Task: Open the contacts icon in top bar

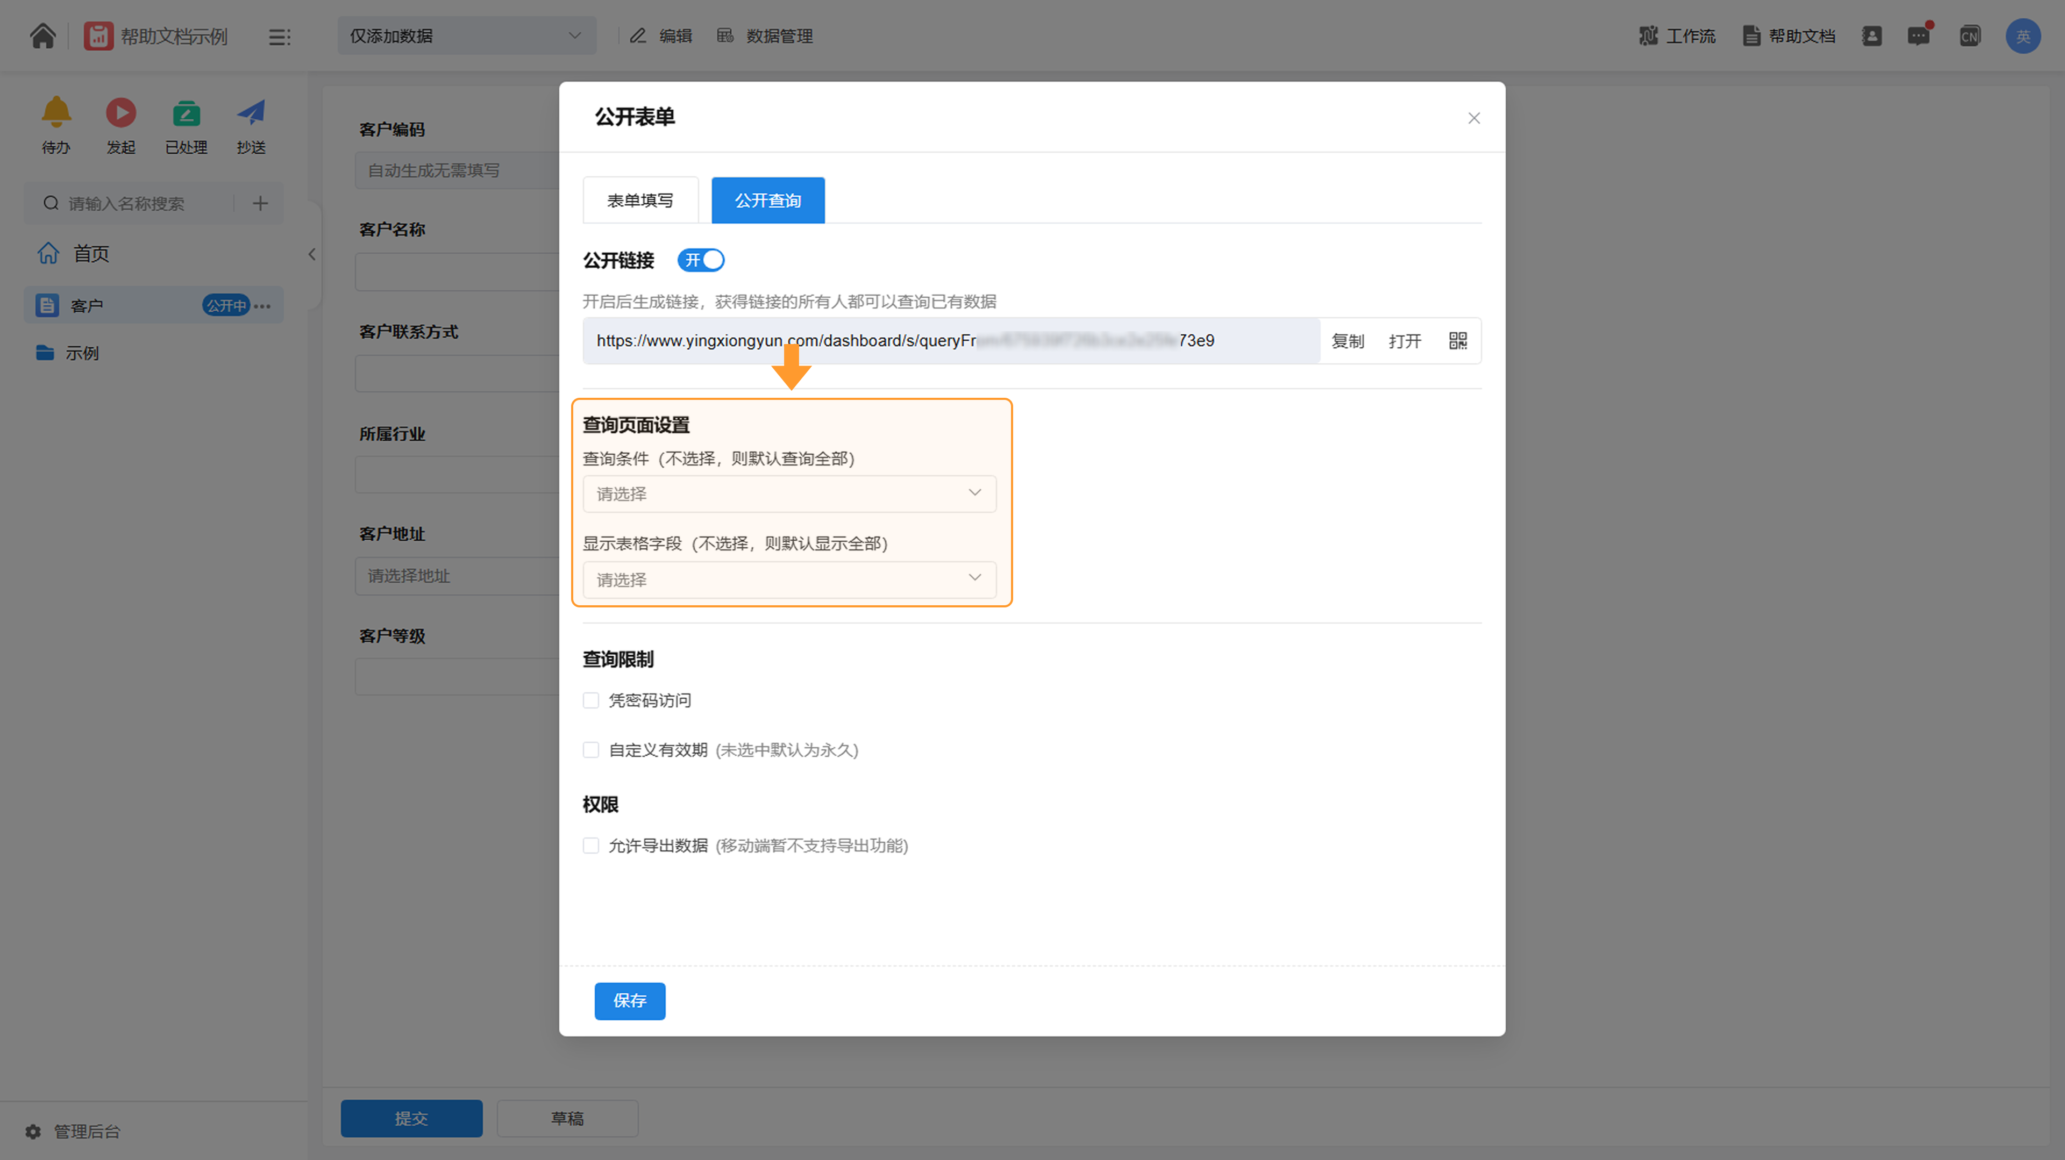Action: point(1872,36)
